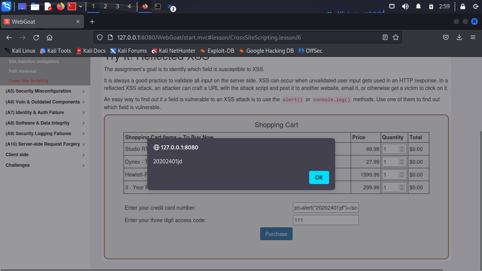This screenshot has width=482, height=271.
Task: Open the volume control tray icon
Action: 405,6
